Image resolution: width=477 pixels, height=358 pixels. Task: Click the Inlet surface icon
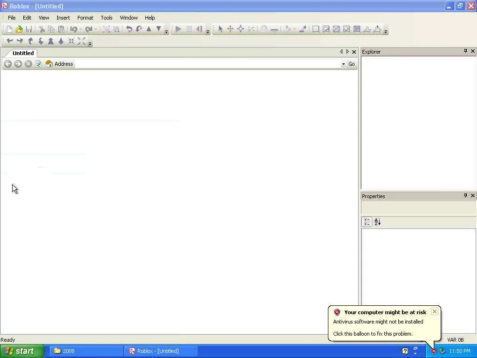tap(357, 29)
